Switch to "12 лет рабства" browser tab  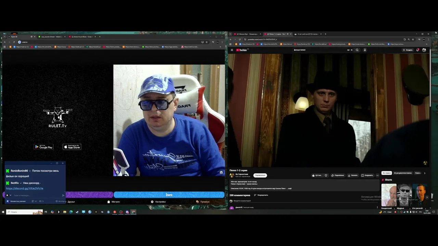308,34
